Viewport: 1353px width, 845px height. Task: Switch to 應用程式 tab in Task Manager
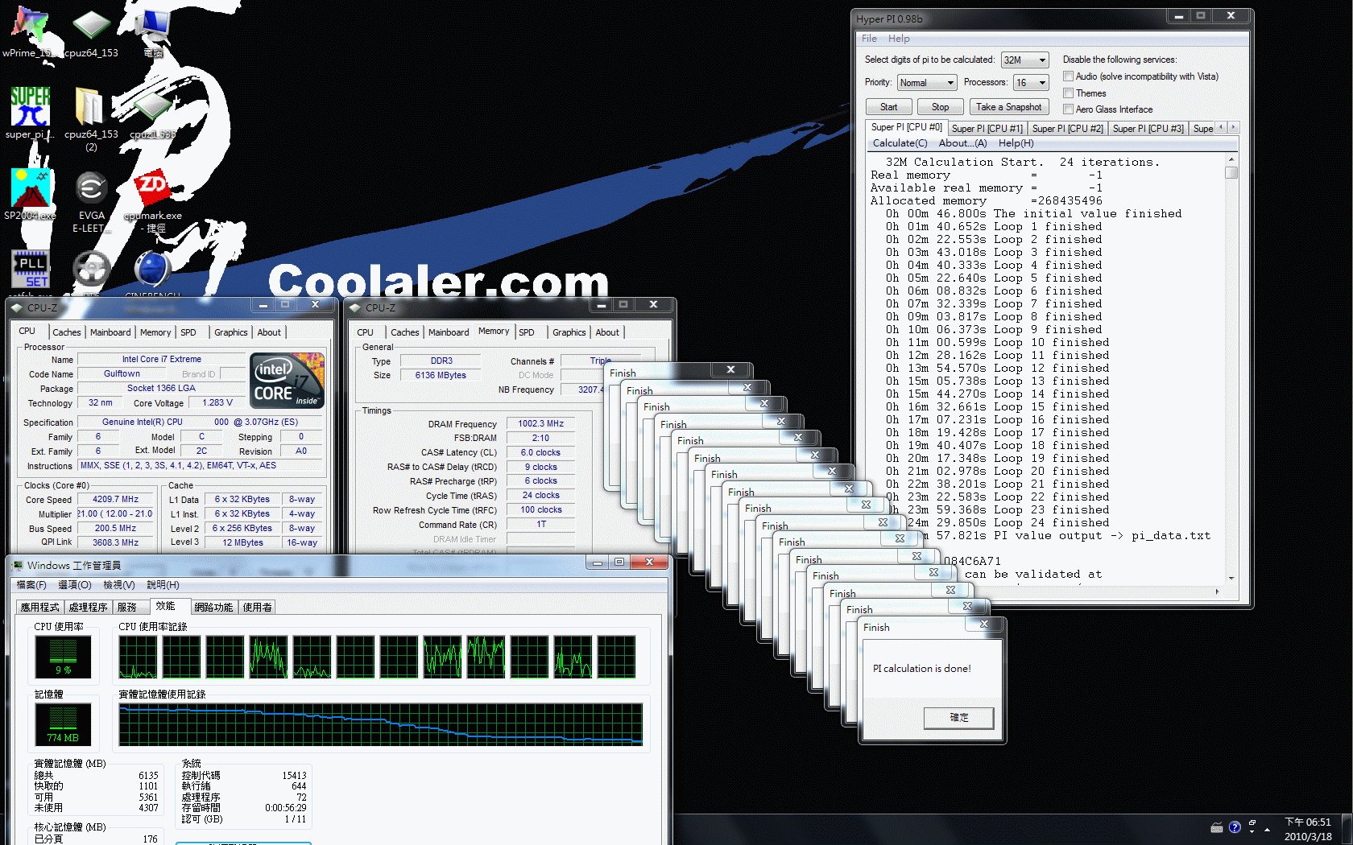(40, 608)
